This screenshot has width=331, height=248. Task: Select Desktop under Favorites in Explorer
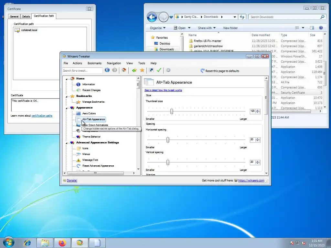pyautogui.click(x=165, y=44)
